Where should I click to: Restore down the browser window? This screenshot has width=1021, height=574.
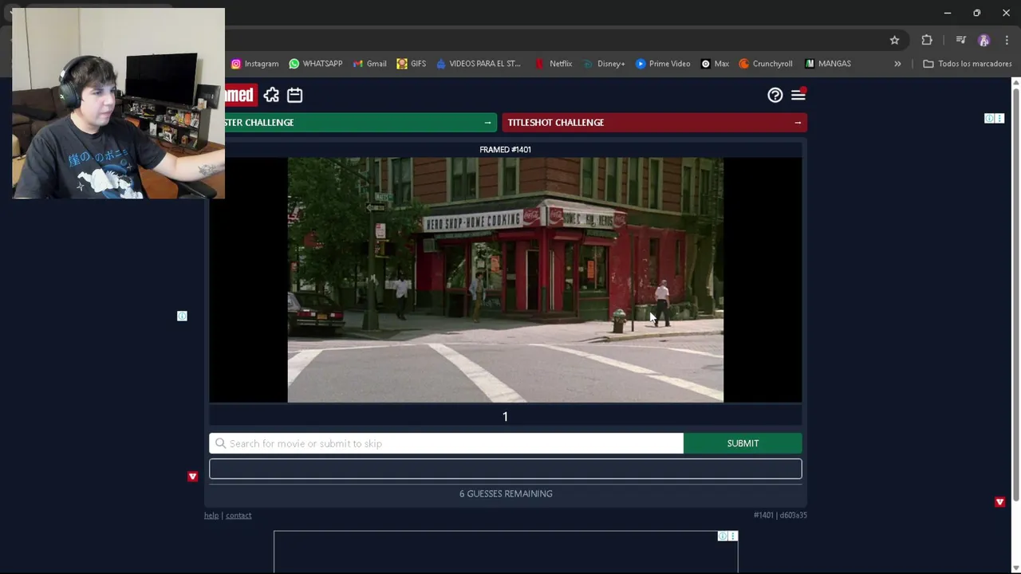[976, 13]
